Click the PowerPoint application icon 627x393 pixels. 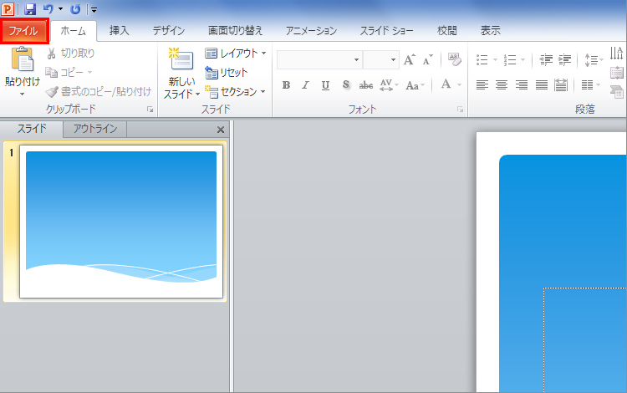coord(8,9)
